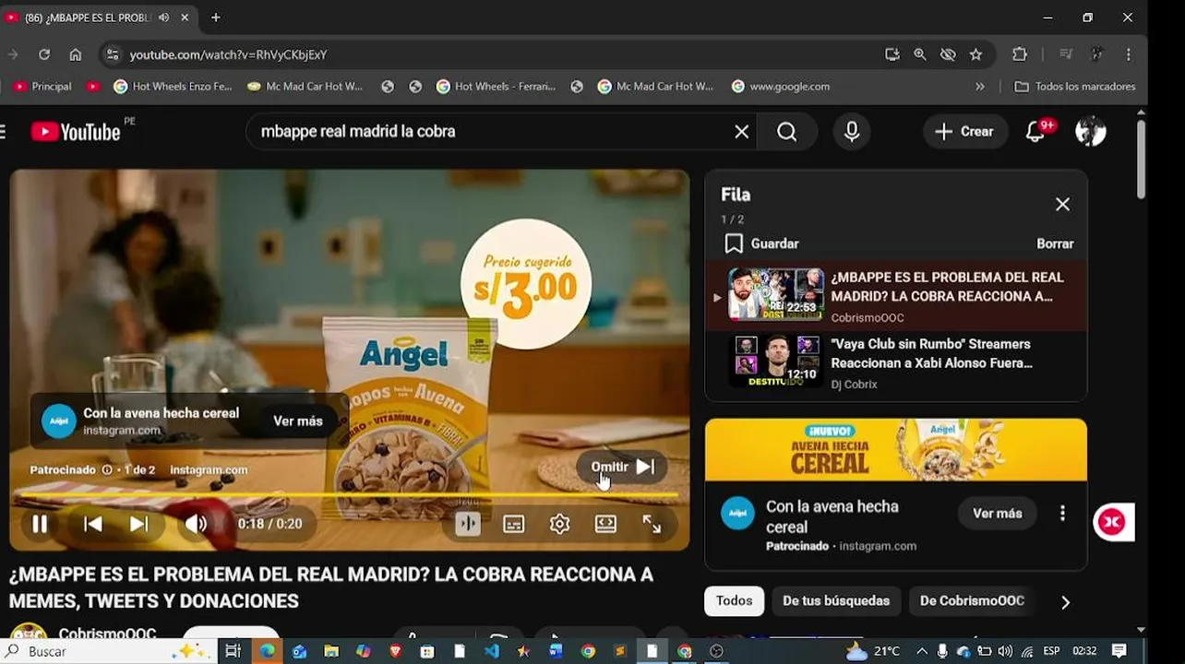Go to YouTube home via logo

coord(76,131)
